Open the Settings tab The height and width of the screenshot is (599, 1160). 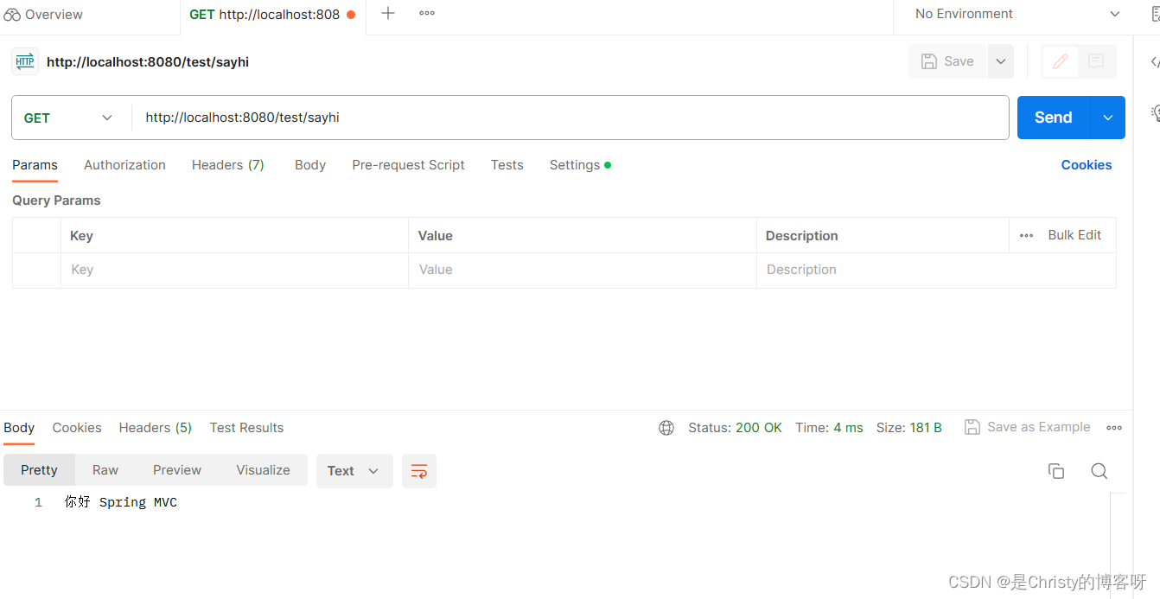pyautogui.click(x=580, y=165)
